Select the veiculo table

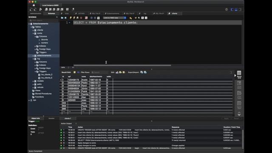[40, 87]
